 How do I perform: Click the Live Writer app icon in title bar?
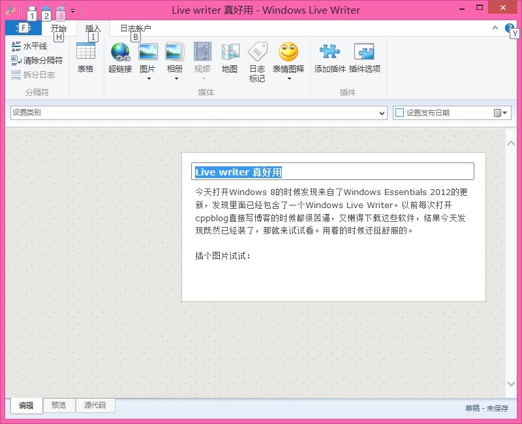point(10,10)
